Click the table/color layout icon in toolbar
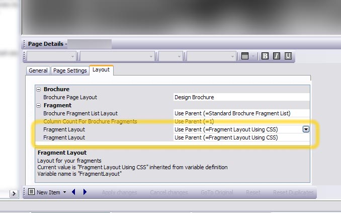Image resolution: width=341 pixels, height=213 pixels. click(245, 56)
